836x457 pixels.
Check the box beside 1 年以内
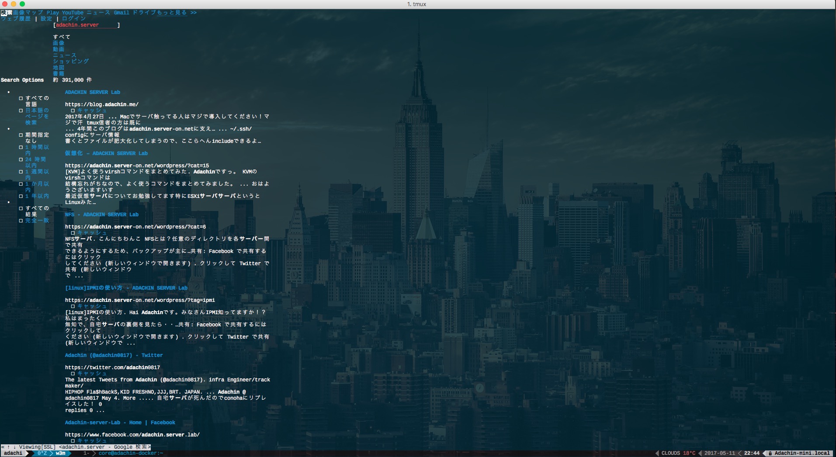coord(21,196)
